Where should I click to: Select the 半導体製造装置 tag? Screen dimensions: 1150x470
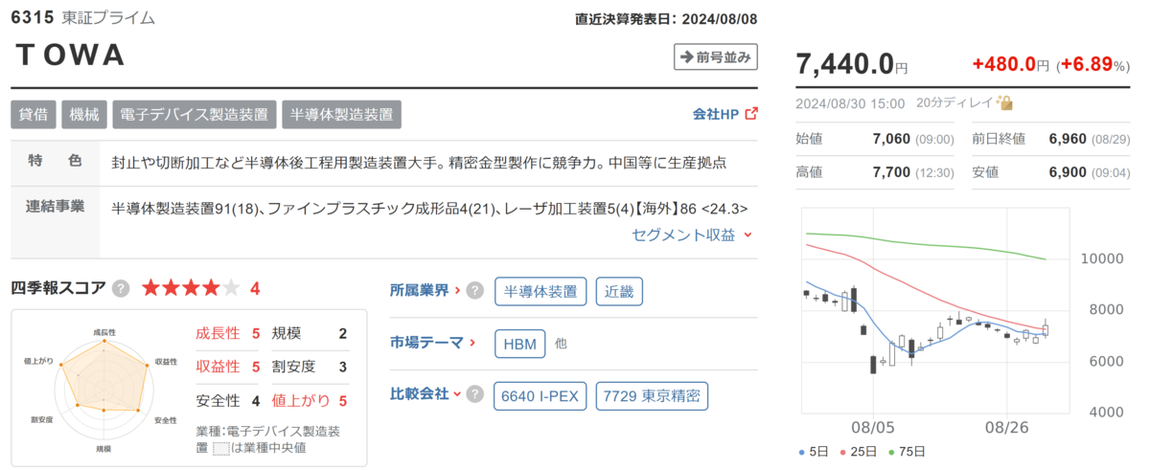point(342,114)
